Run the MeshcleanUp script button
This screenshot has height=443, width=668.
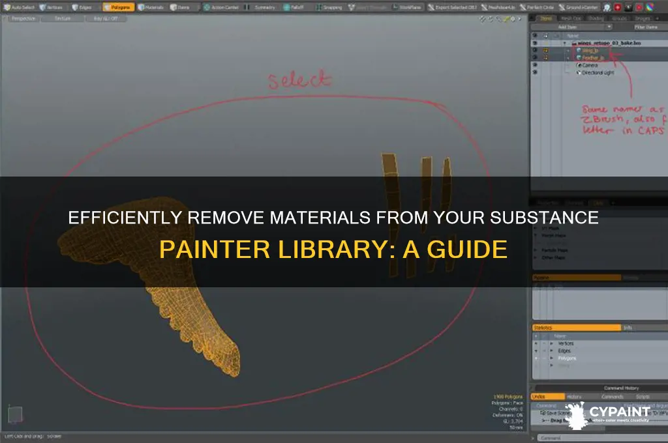pos(498,7)
